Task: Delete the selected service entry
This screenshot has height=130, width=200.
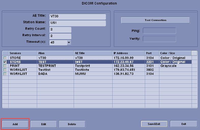Action: click(72, 124)
